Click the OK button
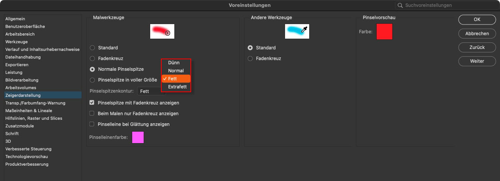Image resolution: width=500 pixels, height=181 pixels. click(477, 20)
